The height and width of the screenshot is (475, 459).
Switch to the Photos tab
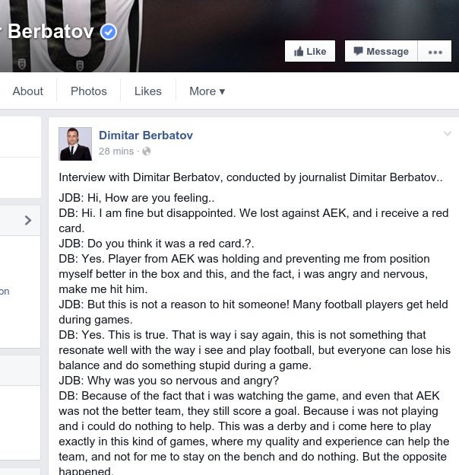pyautogui.click(x=89, y=91)
